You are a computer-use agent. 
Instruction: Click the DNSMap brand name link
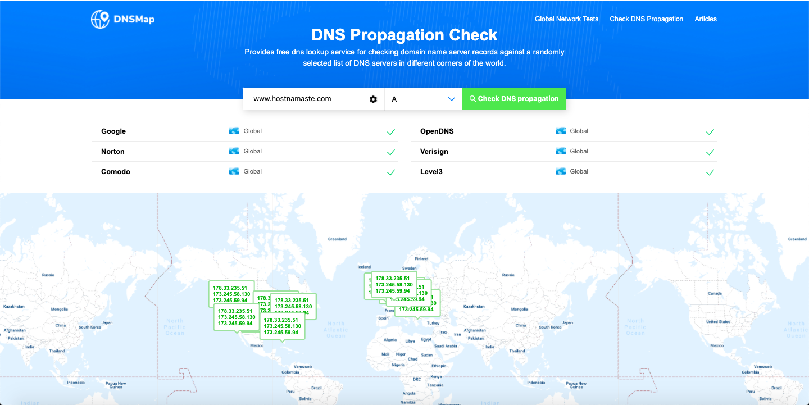133,20
